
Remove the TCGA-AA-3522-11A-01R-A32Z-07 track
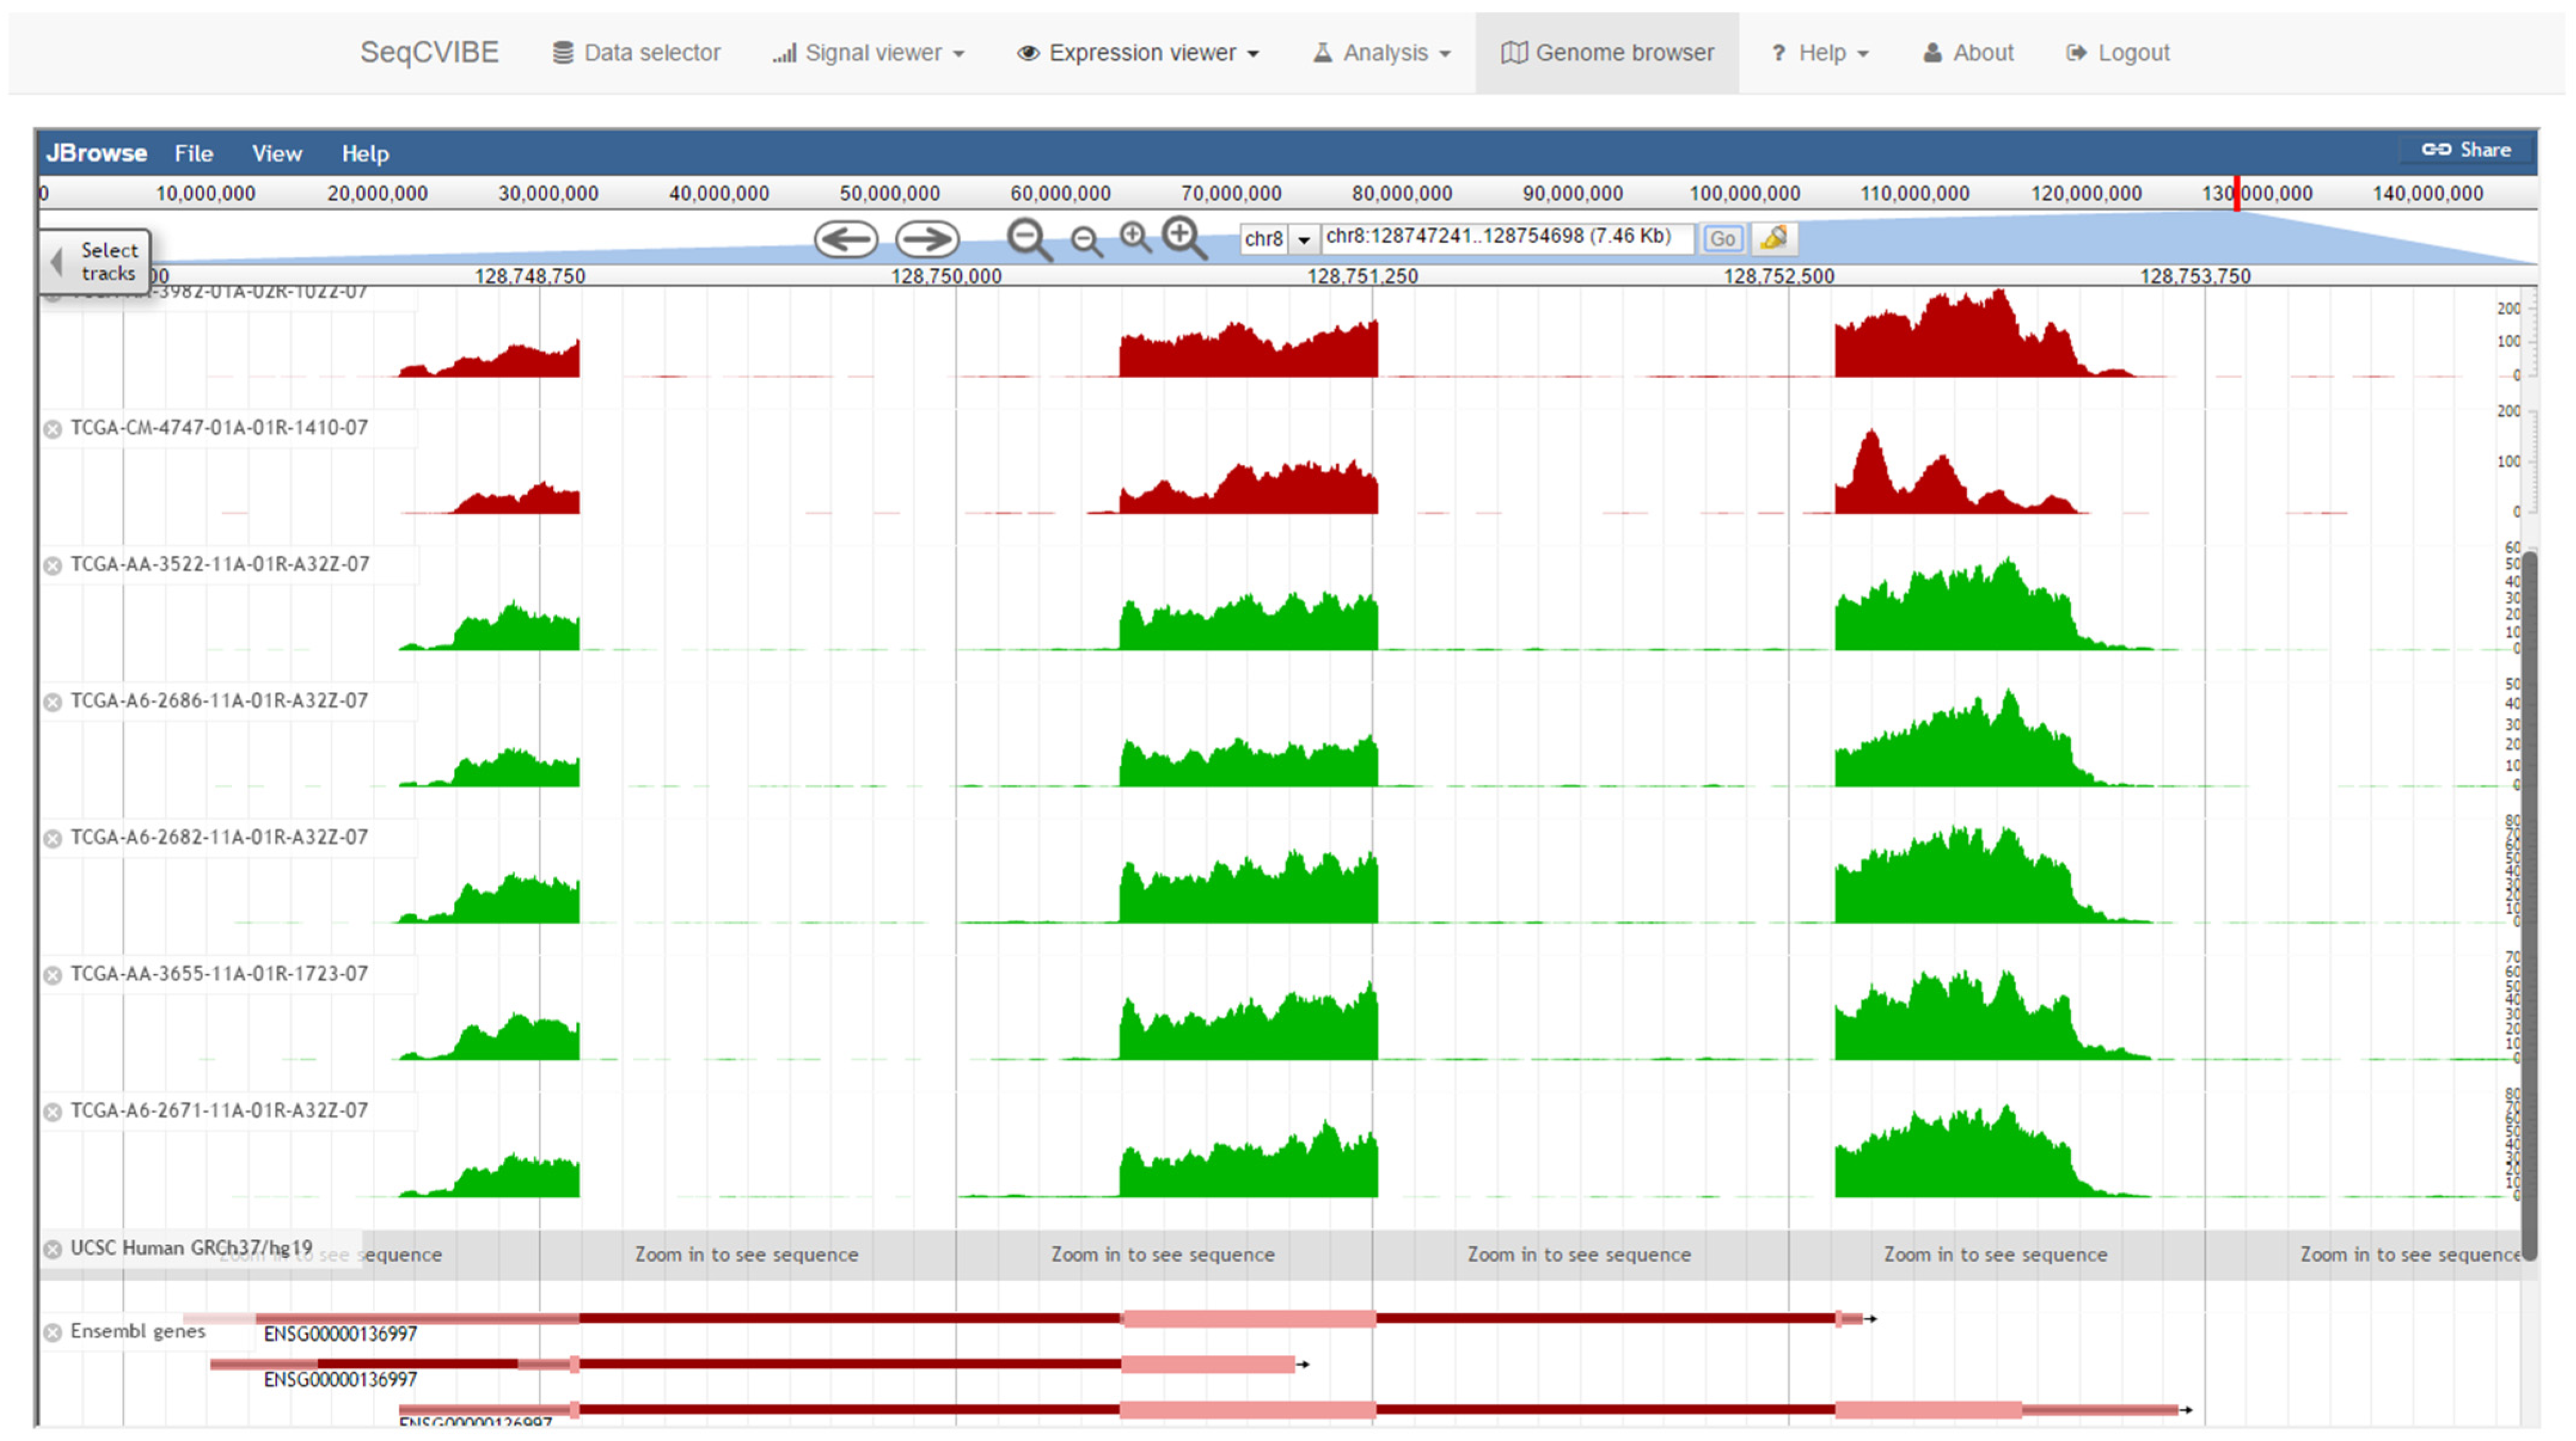[x=53, y=566]
